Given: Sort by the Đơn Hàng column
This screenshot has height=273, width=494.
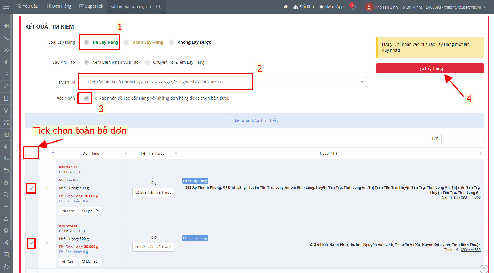Looking at the screenshot, I should [93, 153].
